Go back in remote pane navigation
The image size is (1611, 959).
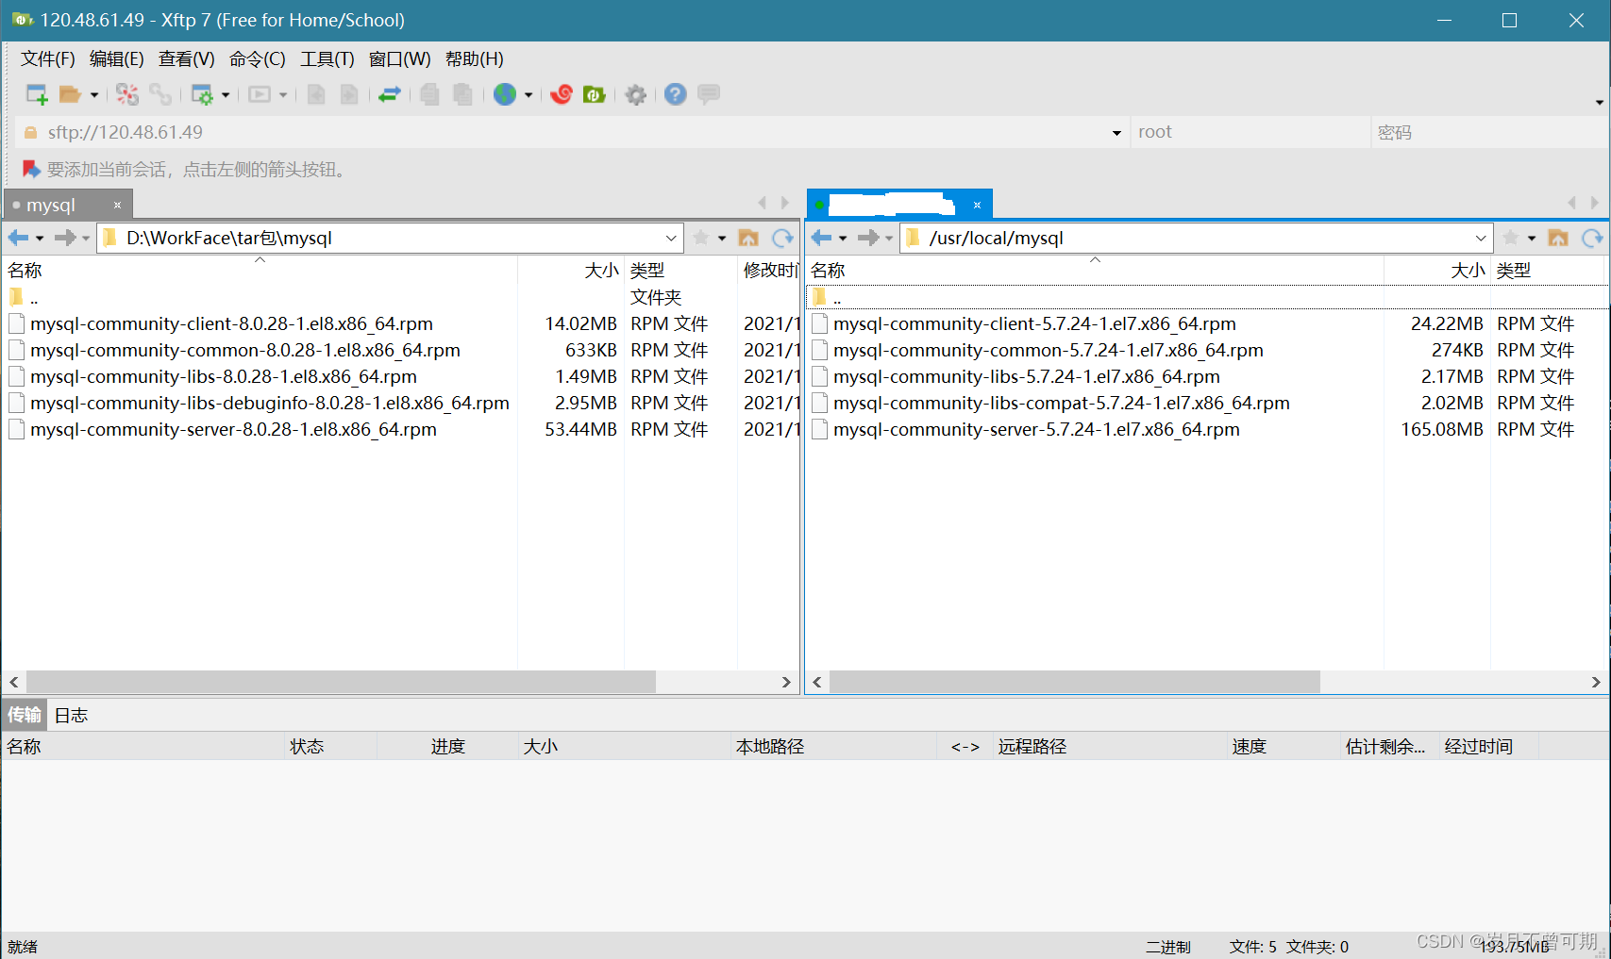pyautogui.click(x=821, y=238)
